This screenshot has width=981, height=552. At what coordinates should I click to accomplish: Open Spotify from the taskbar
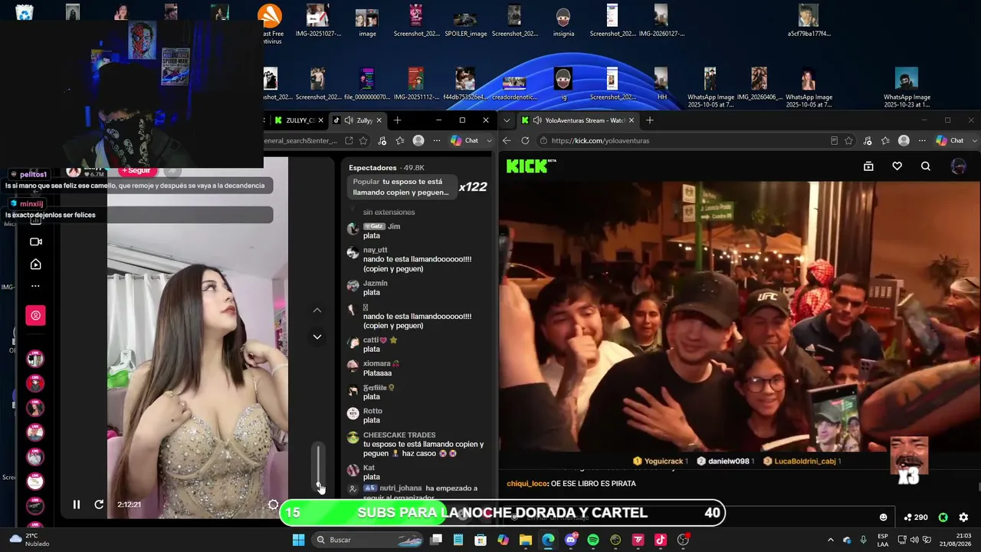pos(593,540)
